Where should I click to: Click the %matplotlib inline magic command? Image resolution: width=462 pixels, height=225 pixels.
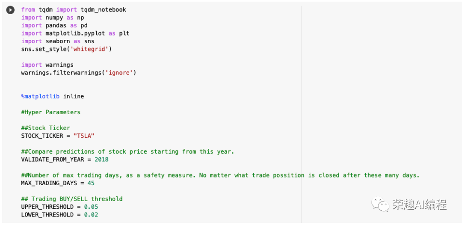(x=53, y=96)
